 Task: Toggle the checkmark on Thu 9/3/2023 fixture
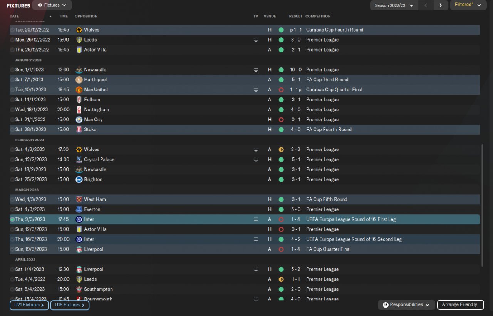12,219
